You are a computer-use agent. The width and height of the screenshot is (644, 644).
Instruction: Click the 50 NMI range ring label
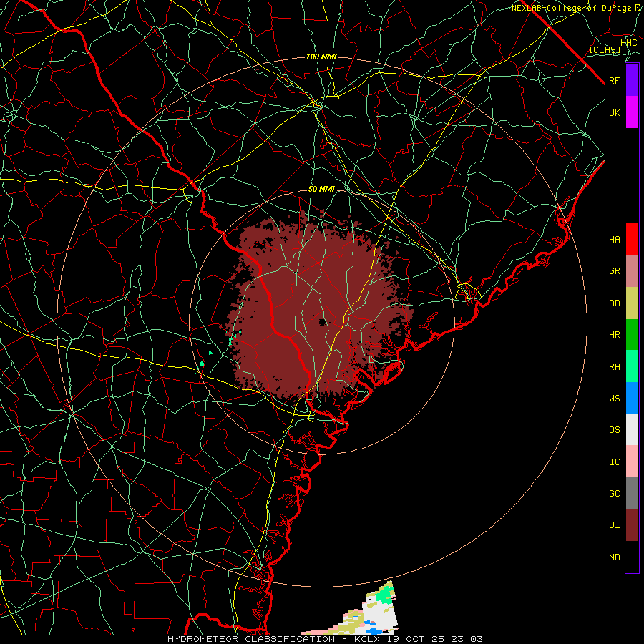click(321, 189)
